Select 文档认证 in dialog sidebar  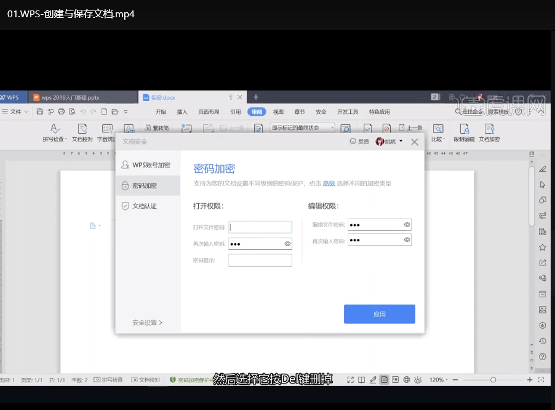[x=148, y=206]
